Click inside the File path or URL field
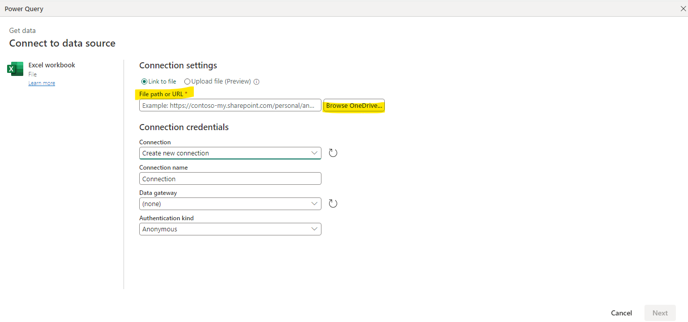Screen dimensions: 688x322 click(x=230, y=105)
